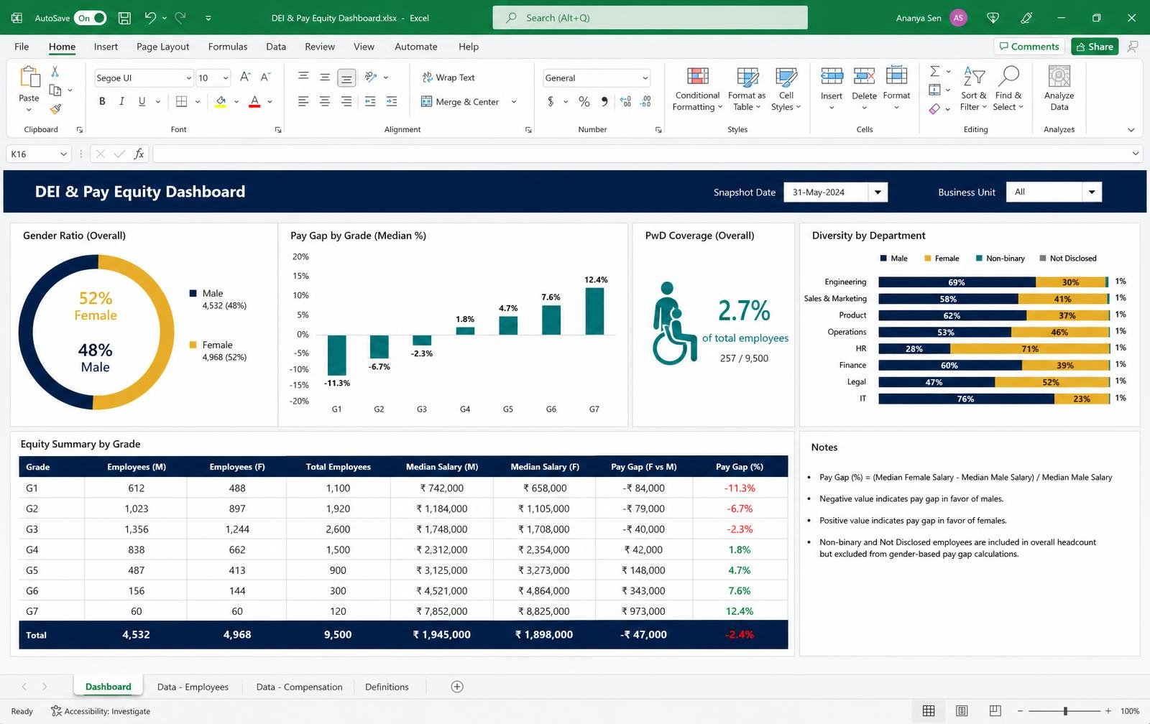Open the General number format dropdown

(x=645, y=78)
